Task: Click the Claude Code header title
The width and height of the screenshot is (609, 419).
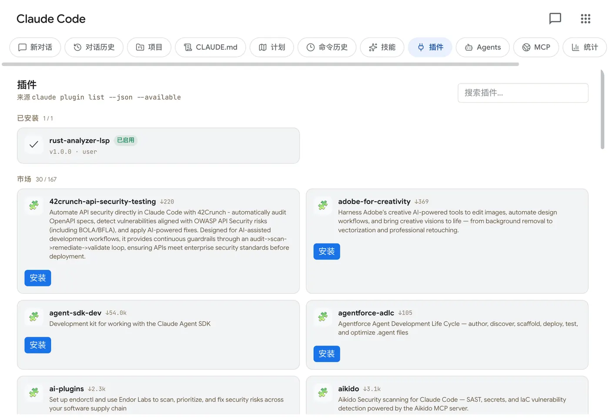Action: tap(51, 19)
